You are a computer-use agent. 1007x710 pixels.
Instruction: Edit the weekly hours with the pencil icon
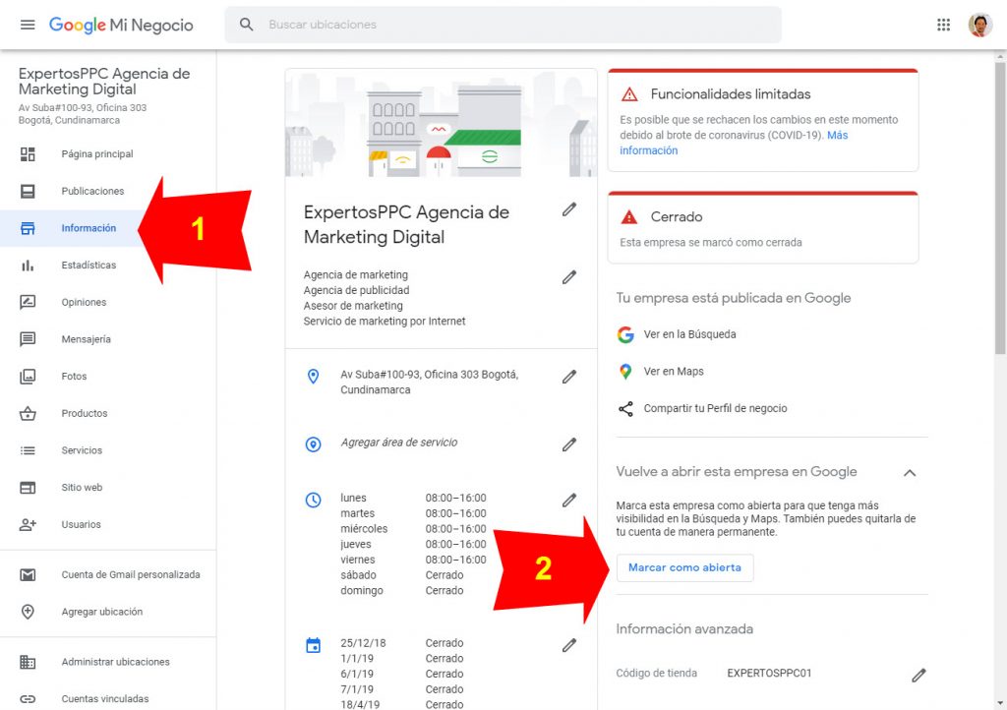(x=569, y=500)
